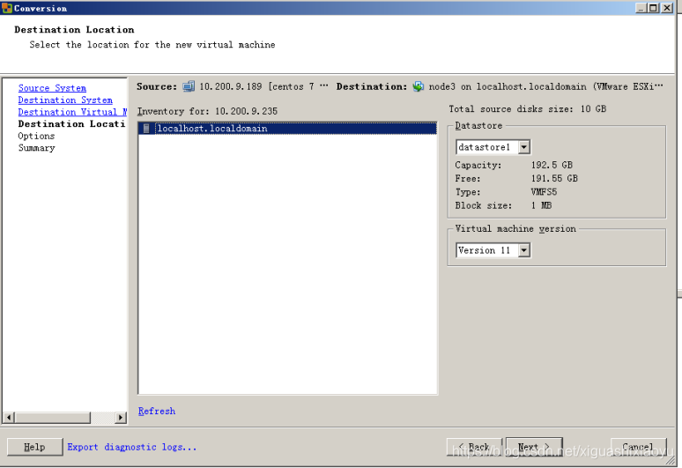Select localhost.localdomain in the inventory list

[x=287, y=129]
